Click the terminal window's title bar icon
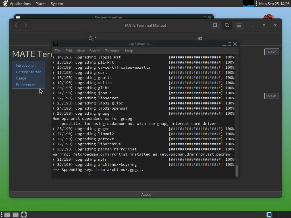291x218 pixels. point(56,44)
